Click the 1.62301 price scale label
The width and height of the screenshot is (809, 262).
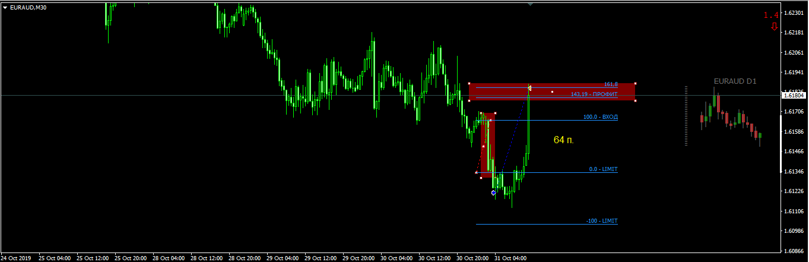[x=794, y=12]
